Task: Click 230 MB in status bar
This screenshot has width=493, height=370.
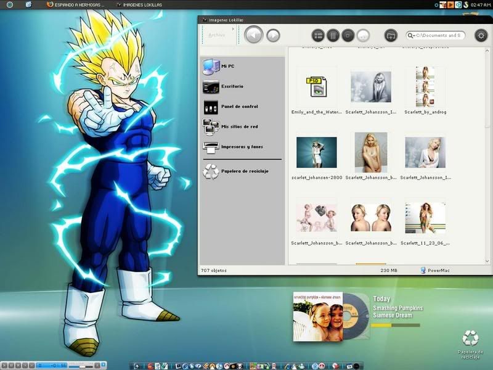Action: 389,270
